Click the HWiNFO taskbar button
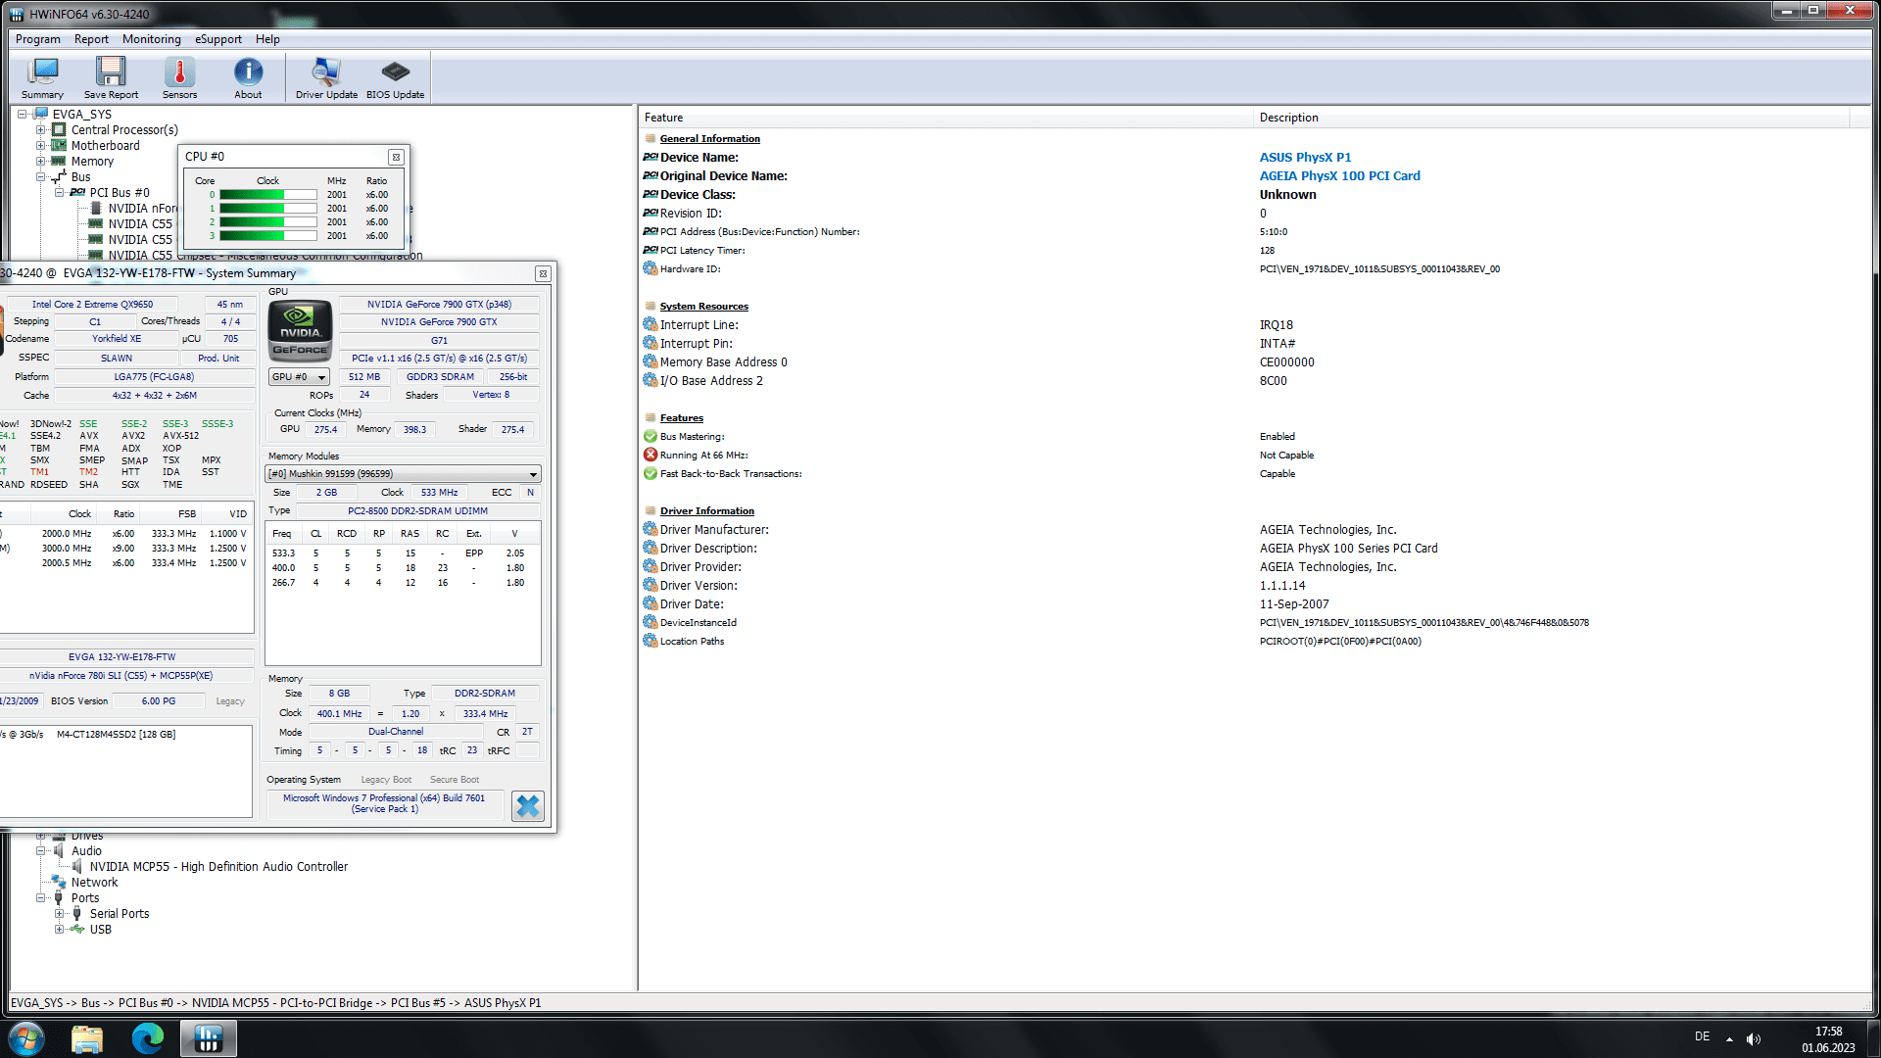 tap(209, 1037)
